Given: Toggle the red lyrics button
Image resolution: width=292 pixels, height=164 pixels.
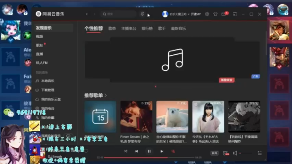Looking at the screenshot, I should coord(173,151).
